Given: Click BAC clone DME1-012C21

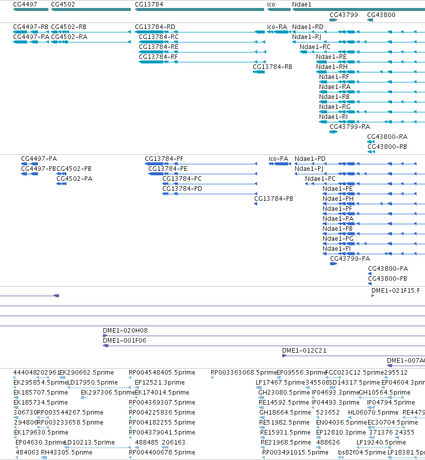Looking at the screenshot, I should click(x=304, y=350).
